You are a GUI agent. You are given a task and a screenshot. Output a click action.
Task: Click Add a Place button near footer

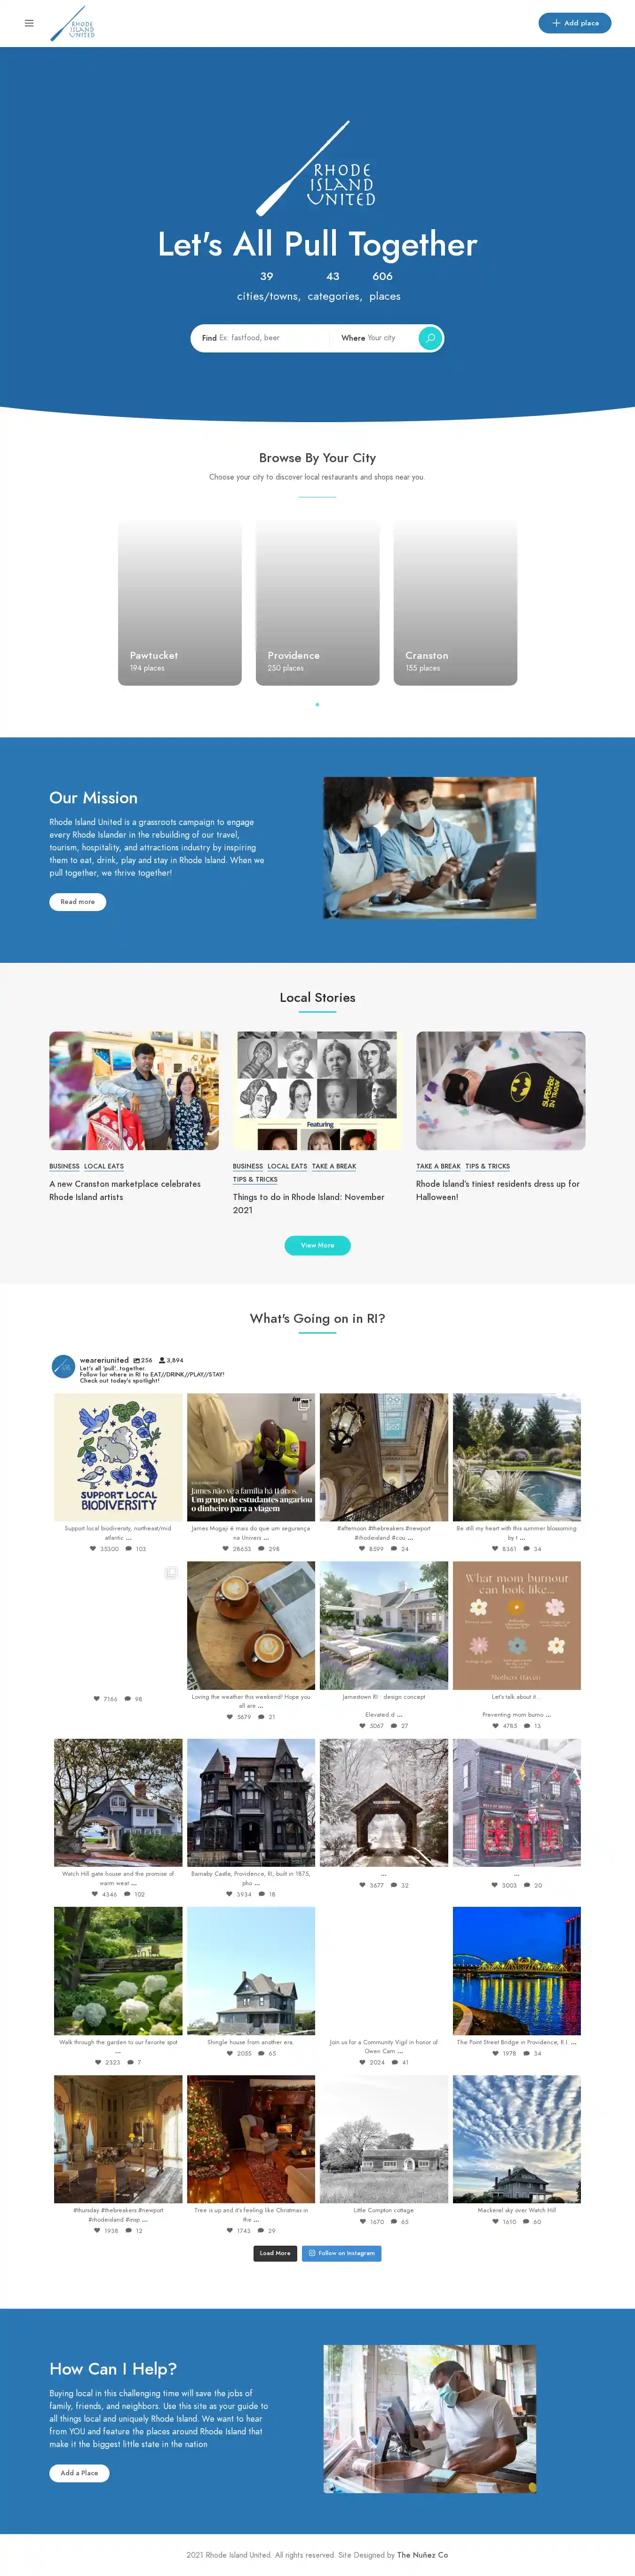[79, 2473]
